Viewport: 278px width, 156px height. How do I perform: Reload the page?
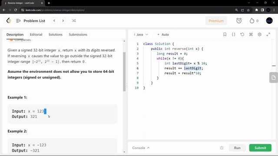16,10
